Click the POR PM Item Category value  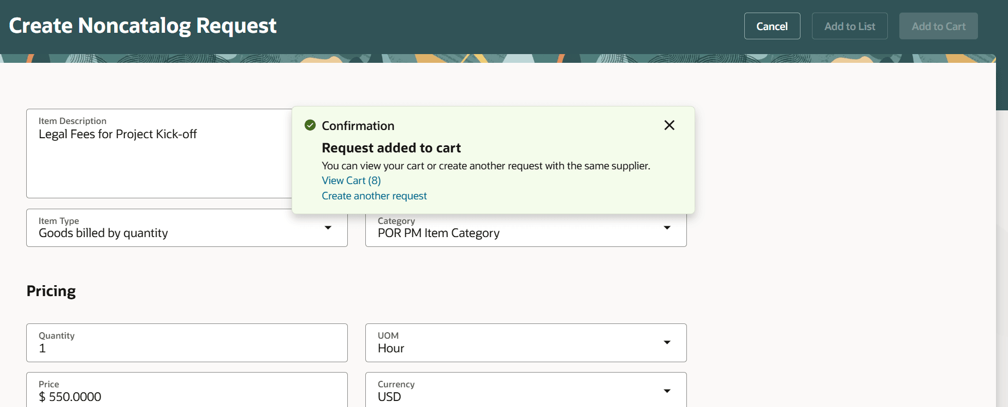438,233
